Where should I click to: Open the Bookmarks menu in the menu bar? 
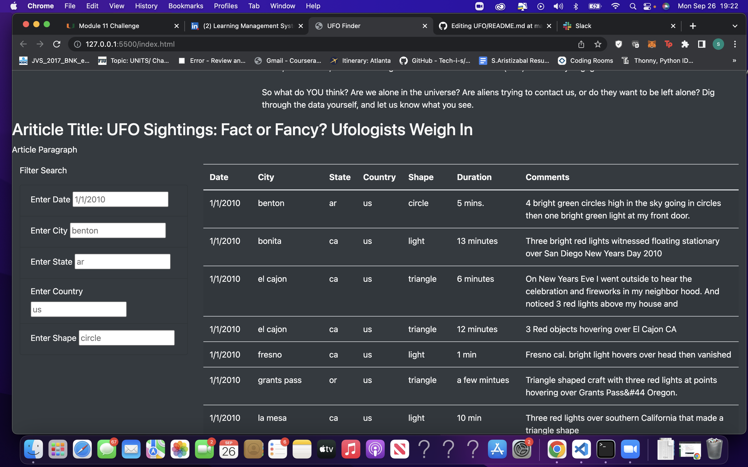tap(185, 6)
